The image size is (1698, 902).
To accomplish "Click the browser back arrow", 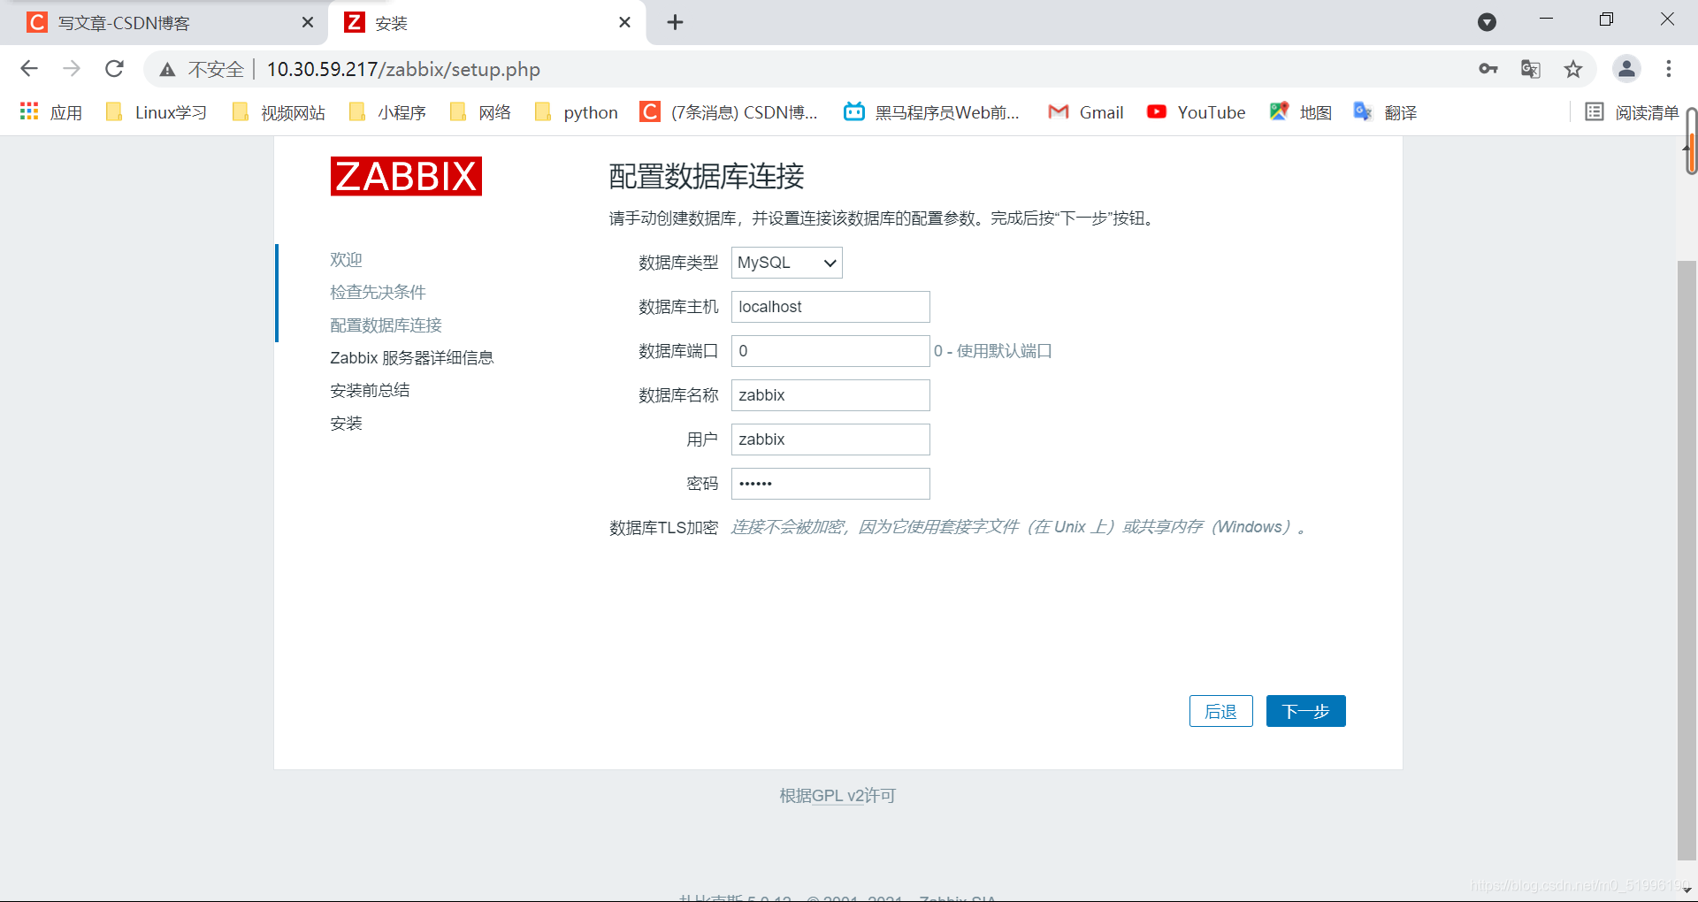I will pos(29,69).
